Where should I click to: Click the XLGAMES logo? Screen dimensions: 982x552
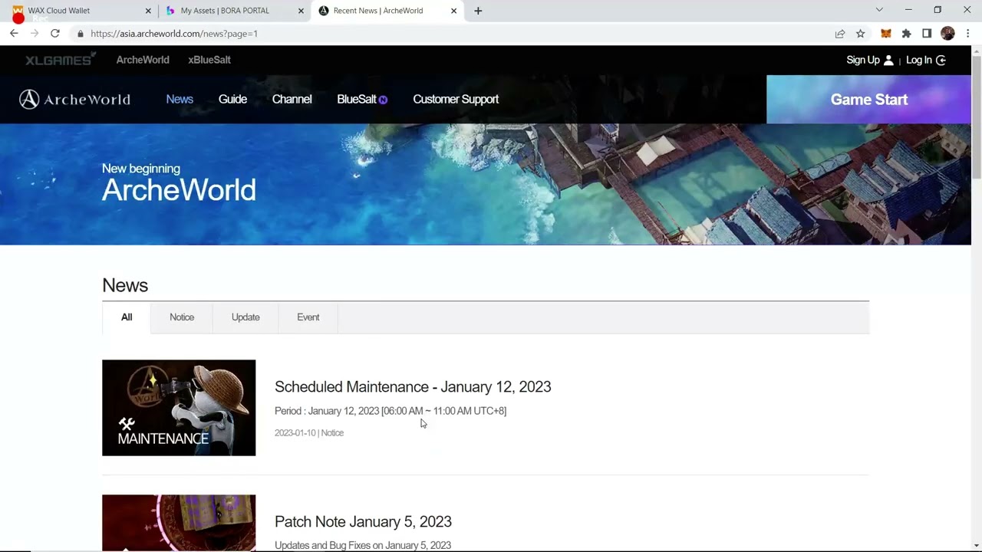[60, 60]
